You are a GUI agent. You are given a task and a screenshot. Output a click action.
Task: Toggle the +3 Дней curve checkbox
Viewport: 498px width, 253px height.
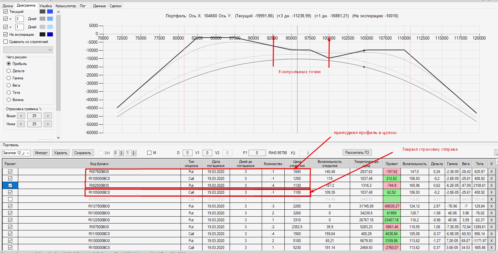[x=5, y=19]
